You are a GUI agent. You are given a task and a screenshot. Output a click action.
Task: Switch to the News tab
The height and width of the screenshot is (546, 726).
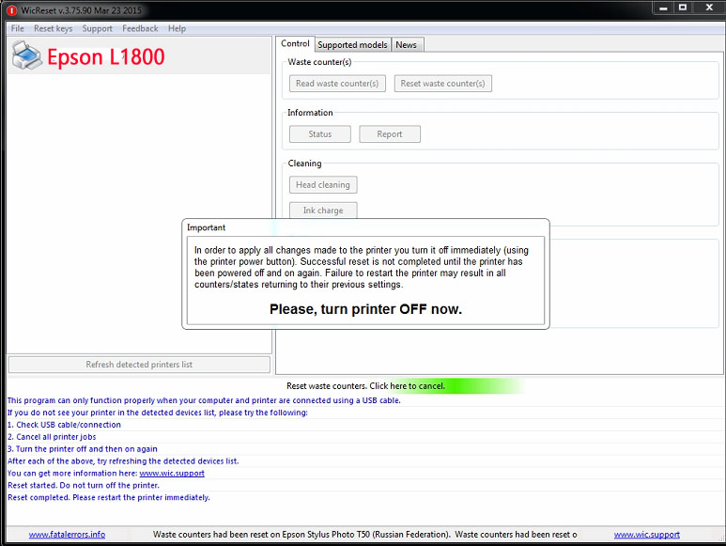click(x=406, y=45)
